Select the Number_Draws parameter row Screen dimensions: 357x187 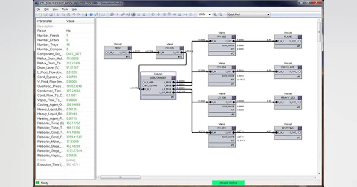coord(65,40)
